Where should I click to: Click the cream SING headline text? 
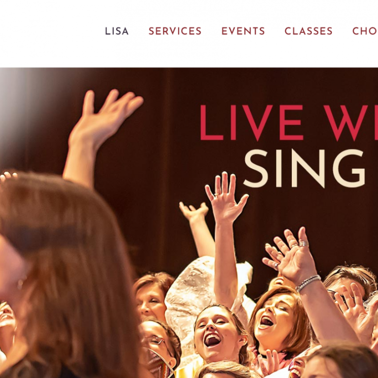coord(304,168)
